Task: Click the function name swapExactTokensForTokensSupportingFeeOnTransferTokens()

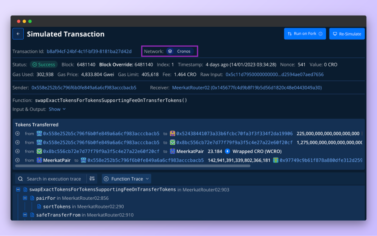Action: coord(111,100)
